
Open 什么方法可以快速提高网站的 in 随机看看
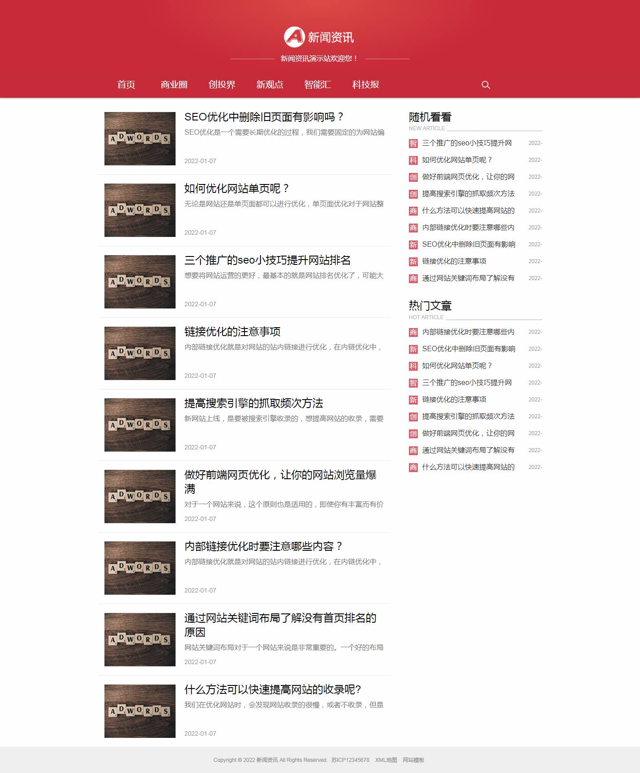click(x=468, y=211)
